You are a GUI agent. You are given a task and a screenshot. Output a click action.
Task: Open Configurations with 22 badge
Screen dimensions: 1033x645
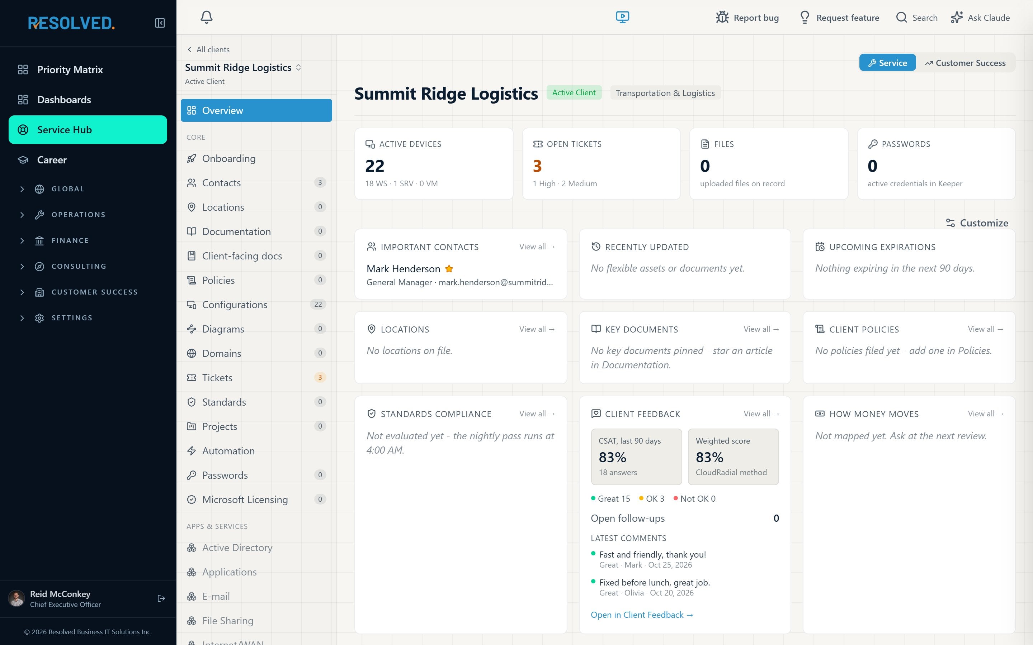256,305
